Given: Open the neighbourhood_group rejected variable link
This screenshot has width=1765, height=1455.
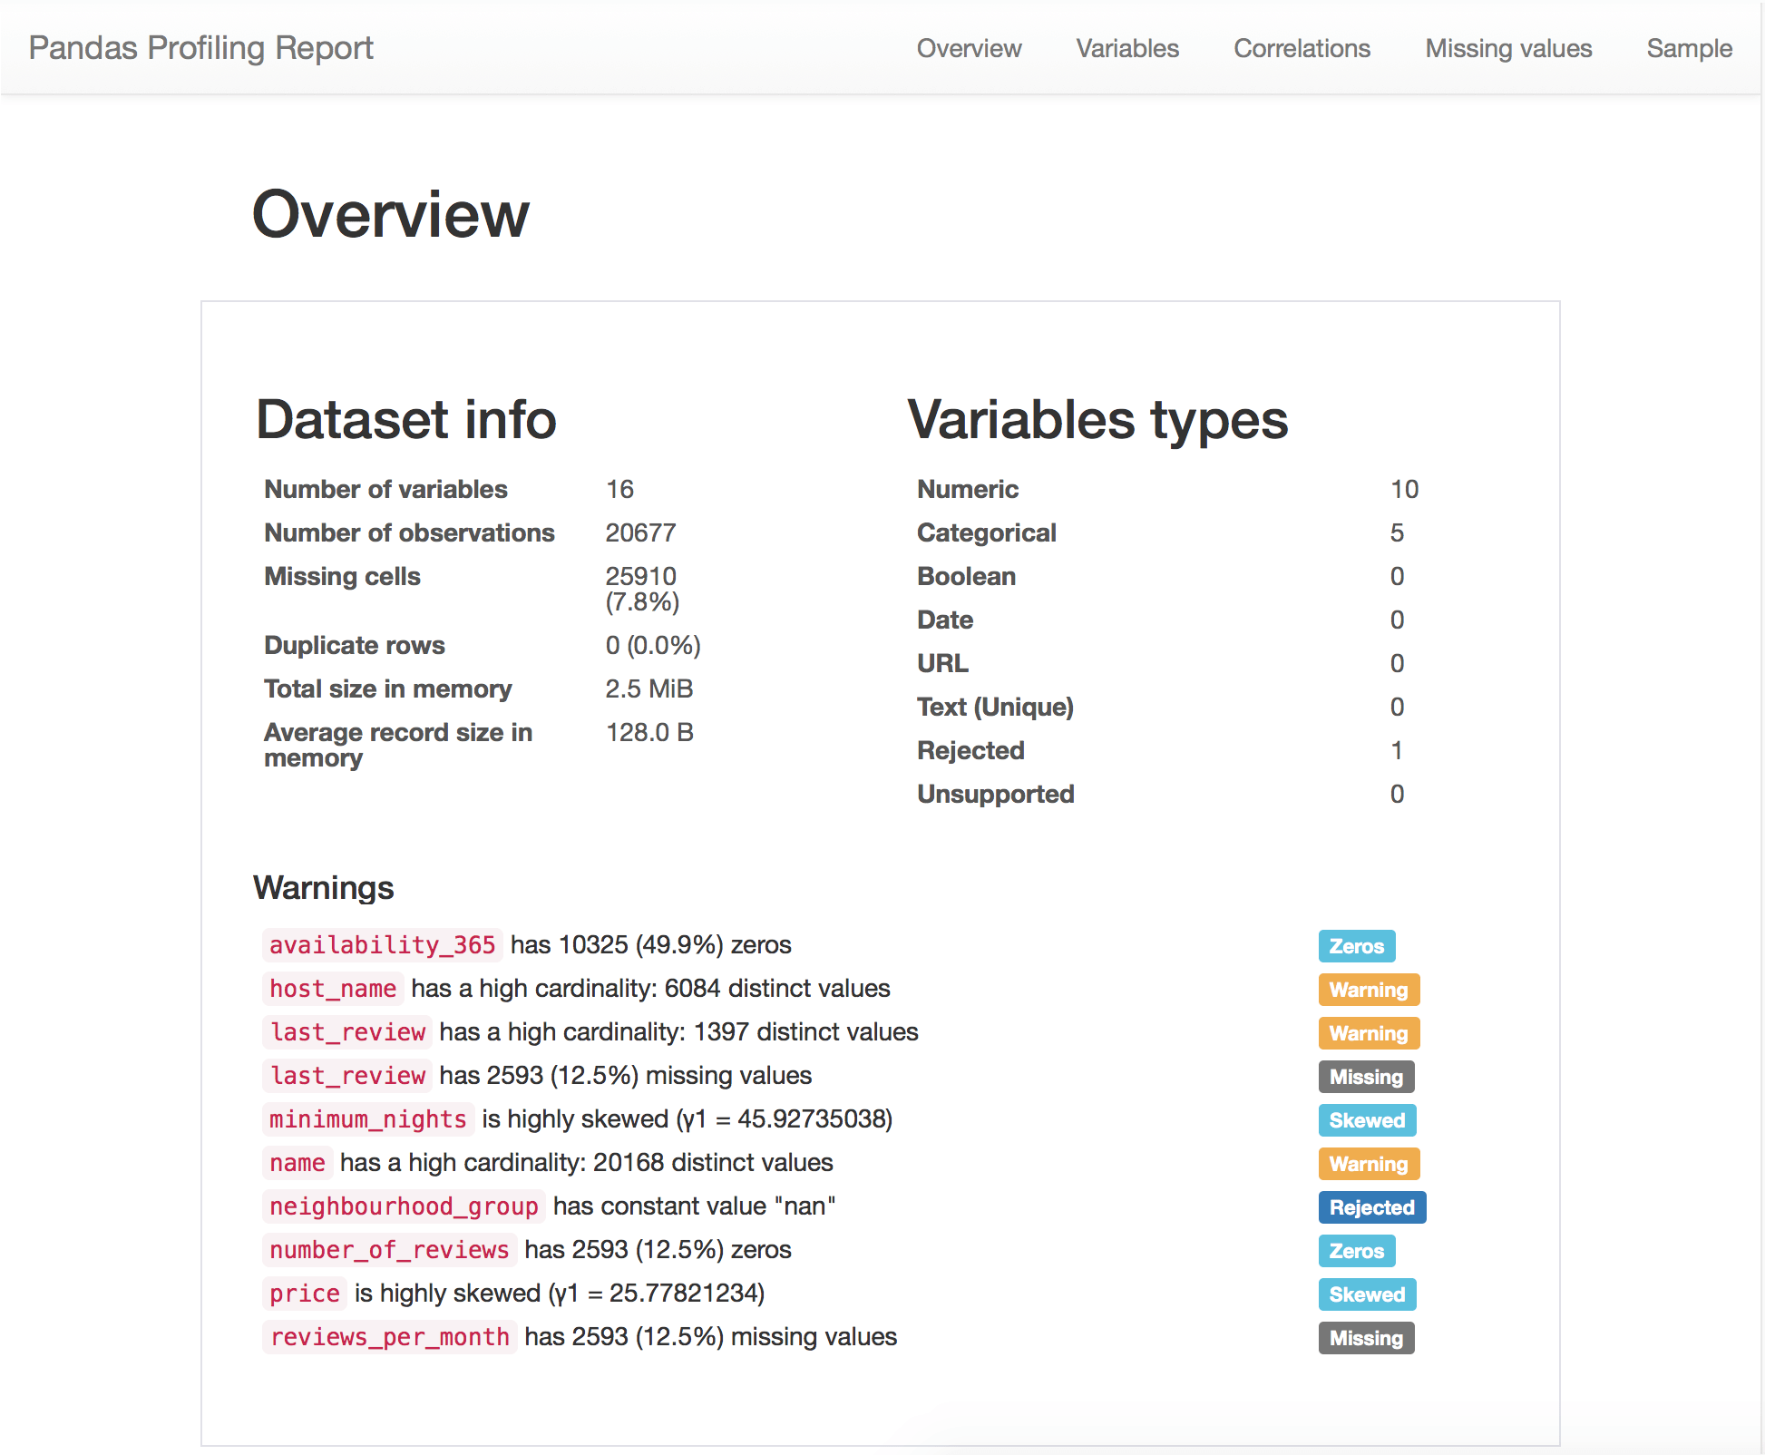Looking at the screenshot, I should click(403, 1206).
